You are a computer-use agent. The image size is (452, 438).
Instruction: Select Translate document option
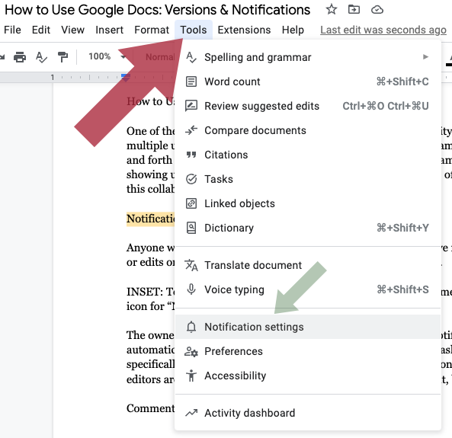point(308,265)
